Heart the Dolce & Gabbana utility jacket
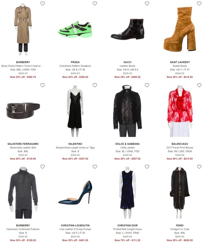 click(147, 85)
